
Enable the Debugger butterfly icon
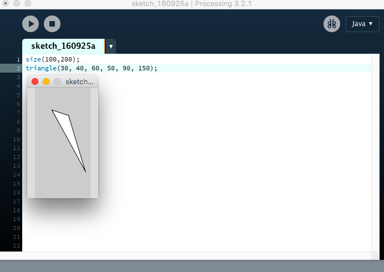332,24
